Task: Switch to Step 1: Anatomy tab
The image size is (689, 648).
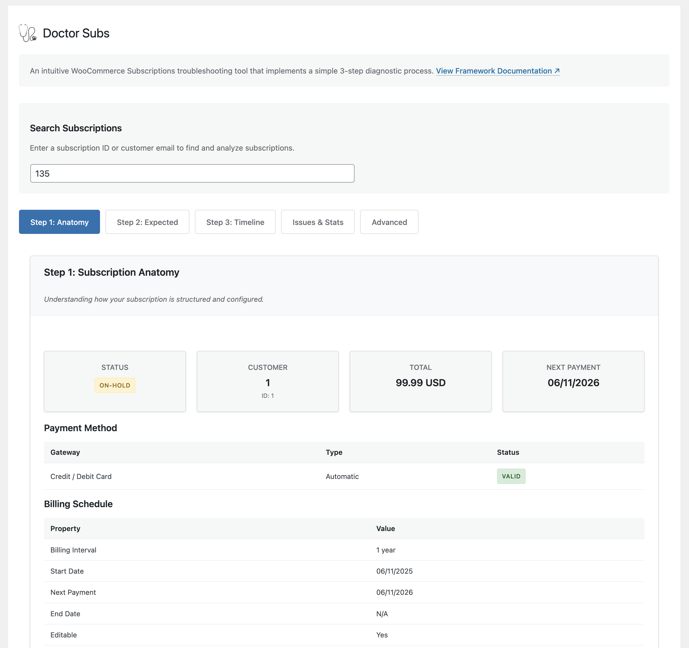Action: click(x=59, y=222)
